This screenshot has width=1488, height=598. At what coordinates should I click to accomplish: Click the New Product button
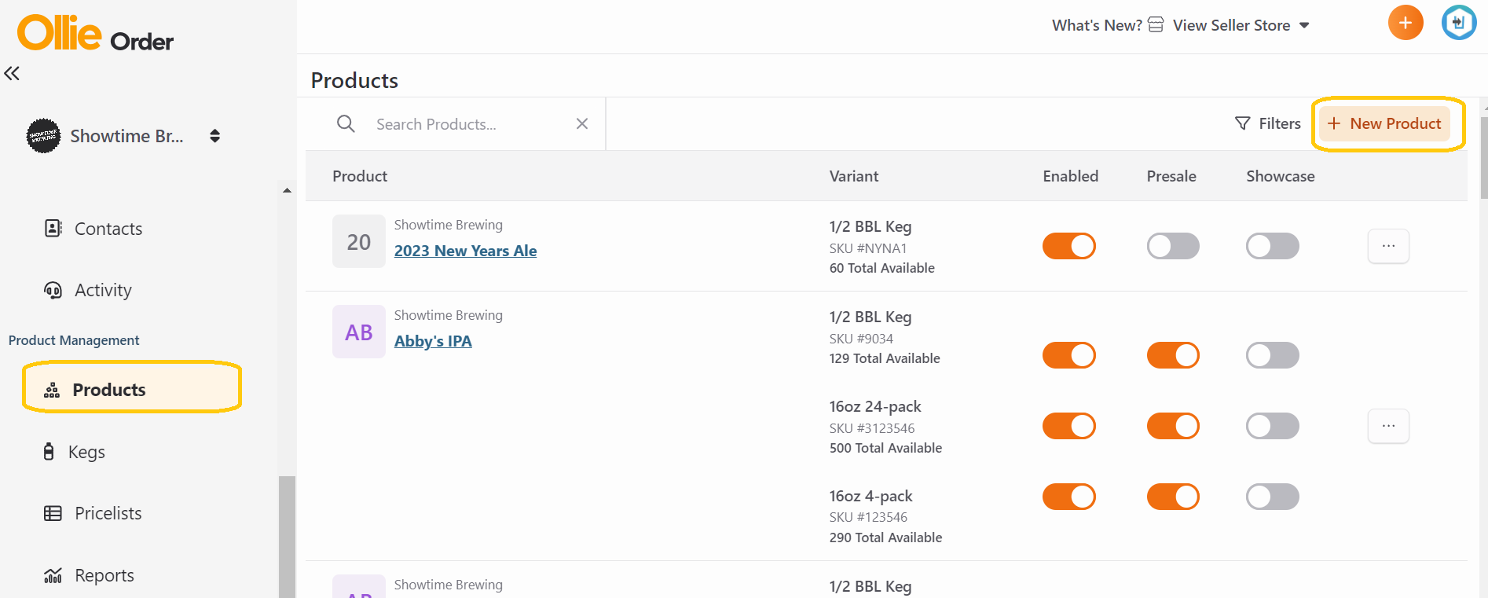coord(1384,123)
